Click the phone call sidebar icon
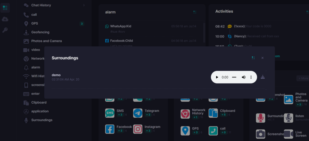This screenshot has height=141, width=309. (x=26, y=15)
